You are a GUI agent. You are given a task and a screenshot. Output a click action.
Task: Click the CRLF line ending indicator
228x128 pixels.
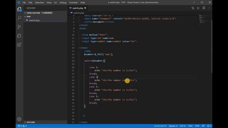[190, 126]
